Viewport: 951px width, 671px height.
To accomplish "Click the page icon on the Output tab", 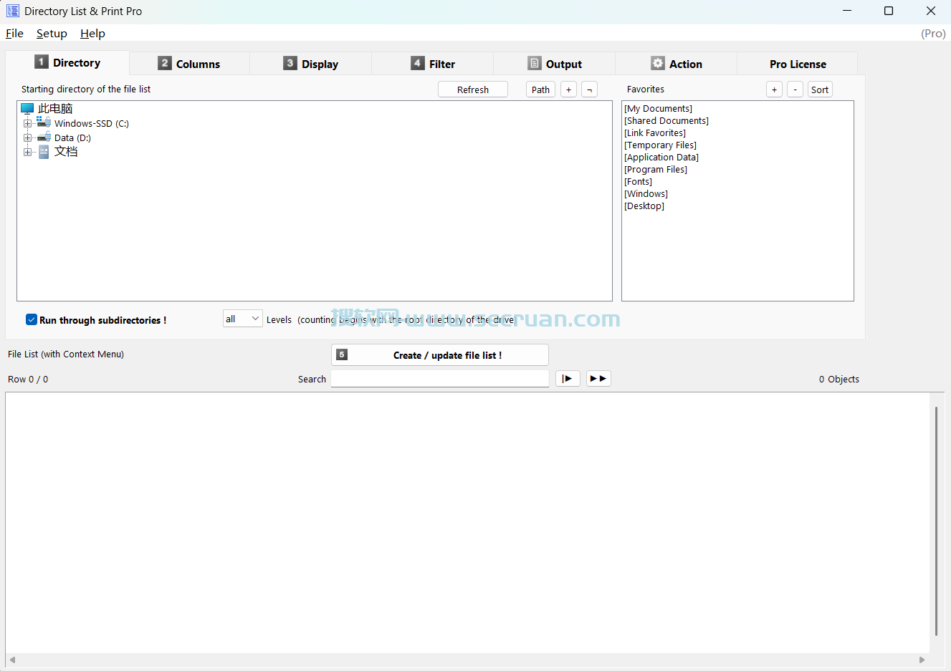I will click(535, 63).
